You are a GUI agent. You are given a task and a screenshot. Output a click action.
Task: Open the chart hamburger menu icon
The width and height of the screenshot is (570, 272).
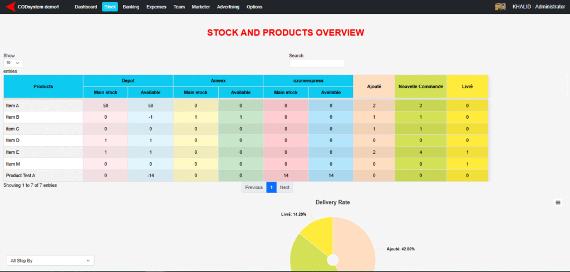[x=558, y=203]
